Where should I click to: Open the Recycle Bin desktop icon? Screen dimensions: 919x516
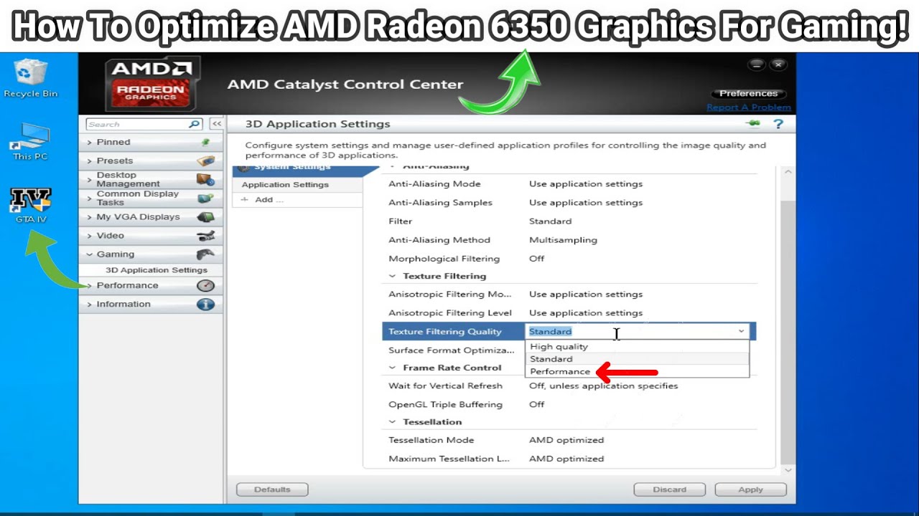[30, 78]
